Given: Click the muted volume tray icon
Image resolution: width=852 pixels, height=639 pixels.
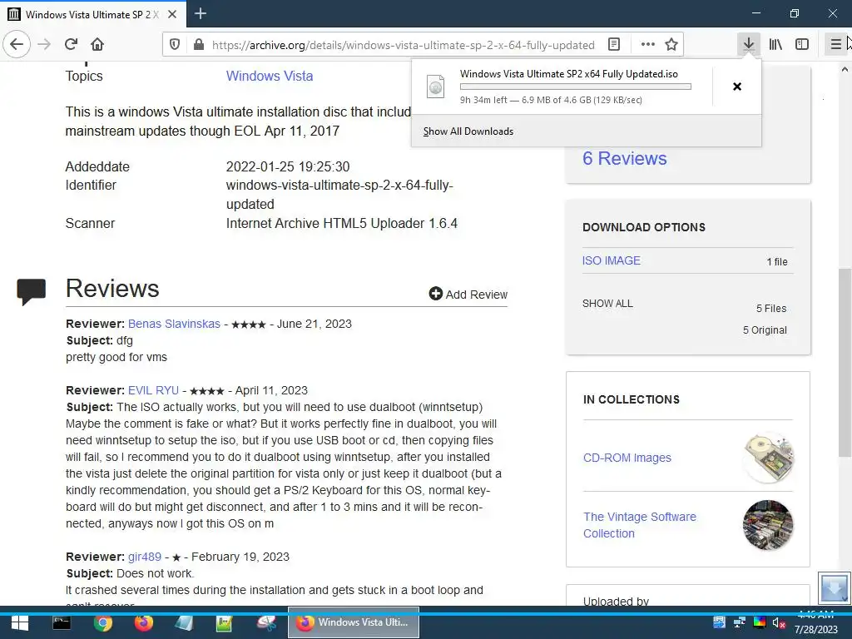Looking at the screenshot, I should (779, 622).
